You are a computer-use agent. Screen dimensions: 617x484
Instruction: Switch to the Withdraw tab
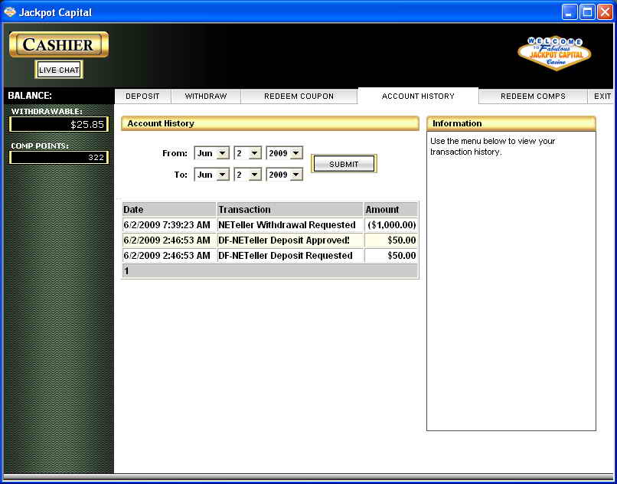click(x=206, y=96)
